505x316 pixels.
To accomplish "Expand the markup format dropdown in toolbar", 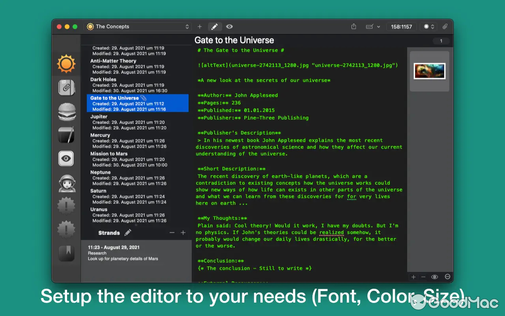I will (x=372, y=26).
